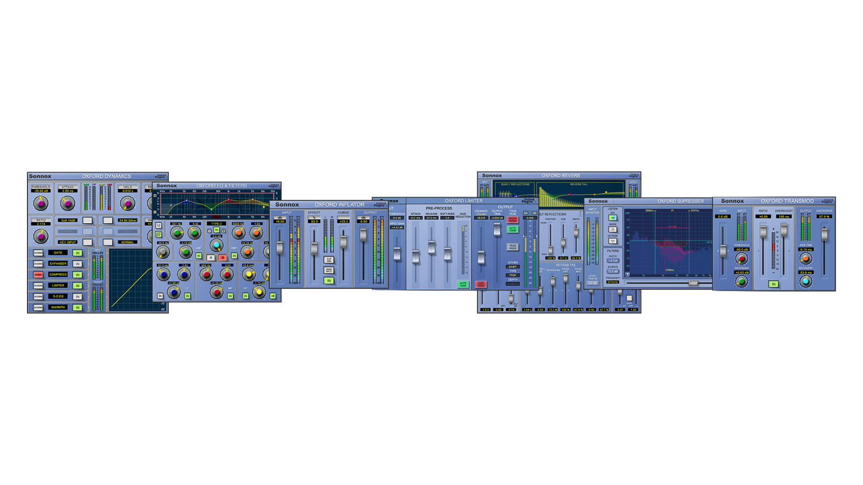Select Listen Mix icon in Oxford Supresser

point(613,218)
